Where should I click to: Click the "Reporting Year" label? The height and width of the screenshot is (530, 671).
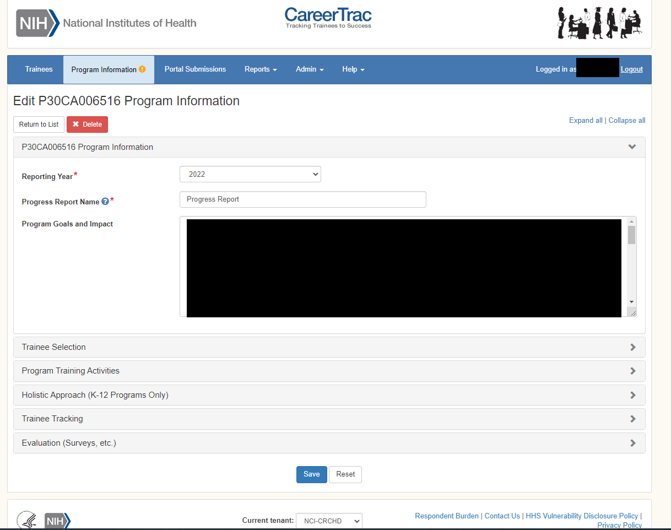click(47, 176)
